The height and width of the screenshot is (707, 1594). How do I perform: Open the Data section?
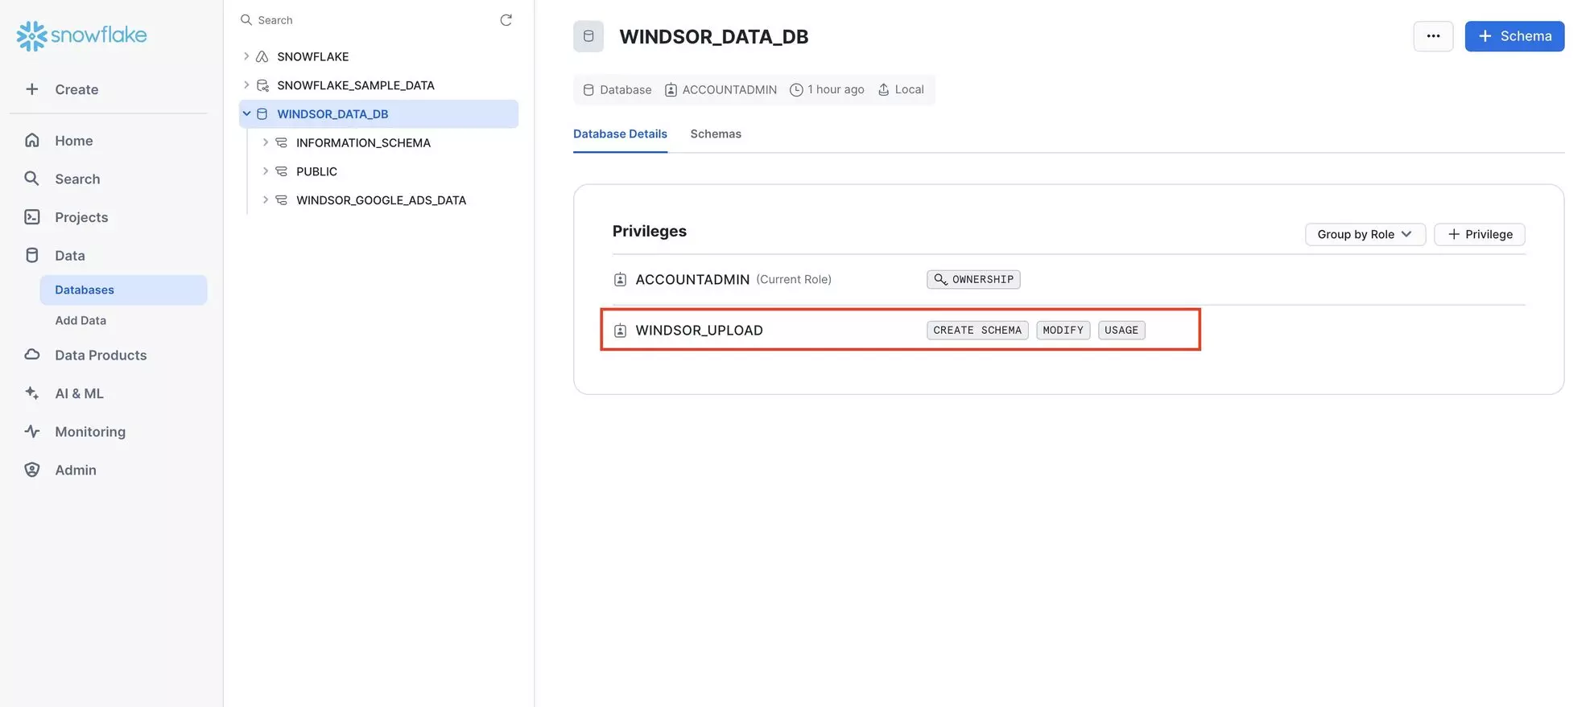tap(69, 256)
